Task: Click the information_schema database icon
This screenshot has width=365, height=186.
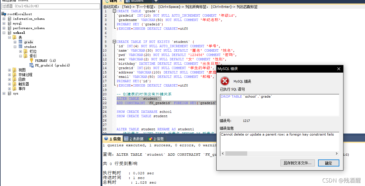Action: click(x=10, y=19)
